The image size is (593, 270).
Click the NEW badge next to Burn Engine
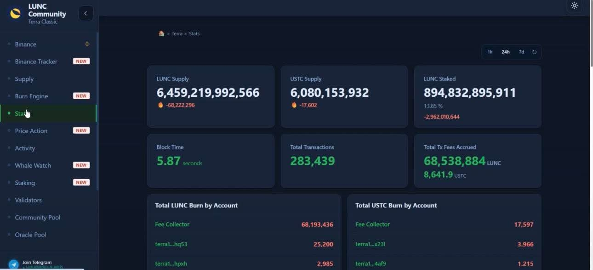click(81, 96)
